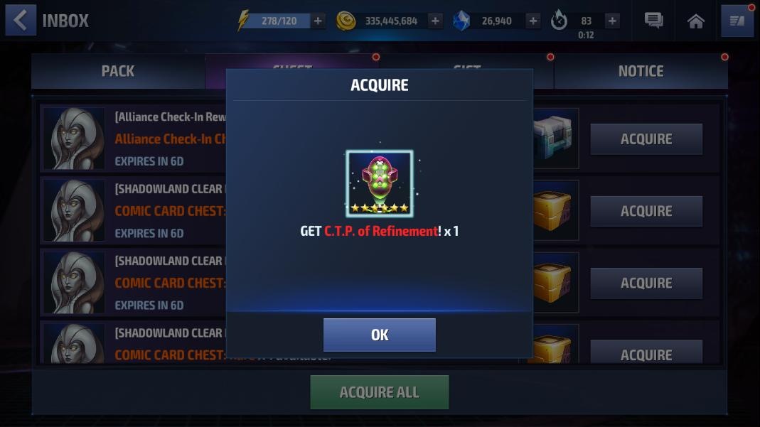This screenshot has width=760, height=427.
Task: Go back using the Inbox arrow
Action: click(x=21, y=21)
